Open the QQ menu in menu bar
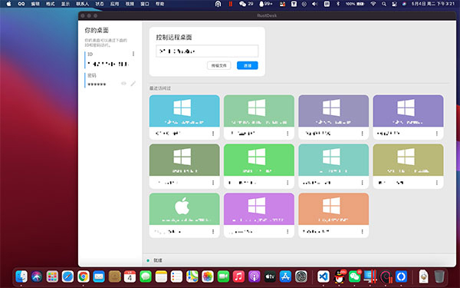Viewport: 460px width, 288px height. 21,4
